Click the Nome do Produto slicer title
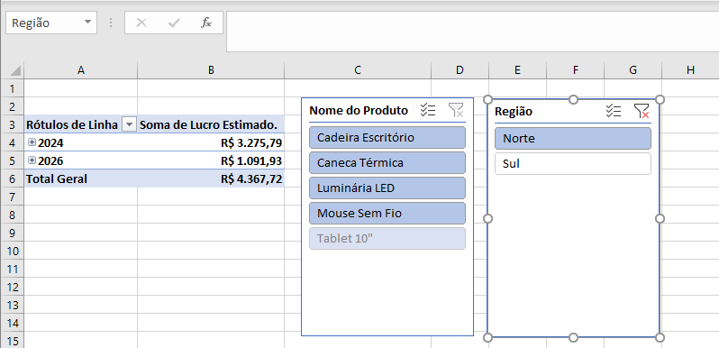The height and width of the screenshot is (348, 719). [359, 111]
